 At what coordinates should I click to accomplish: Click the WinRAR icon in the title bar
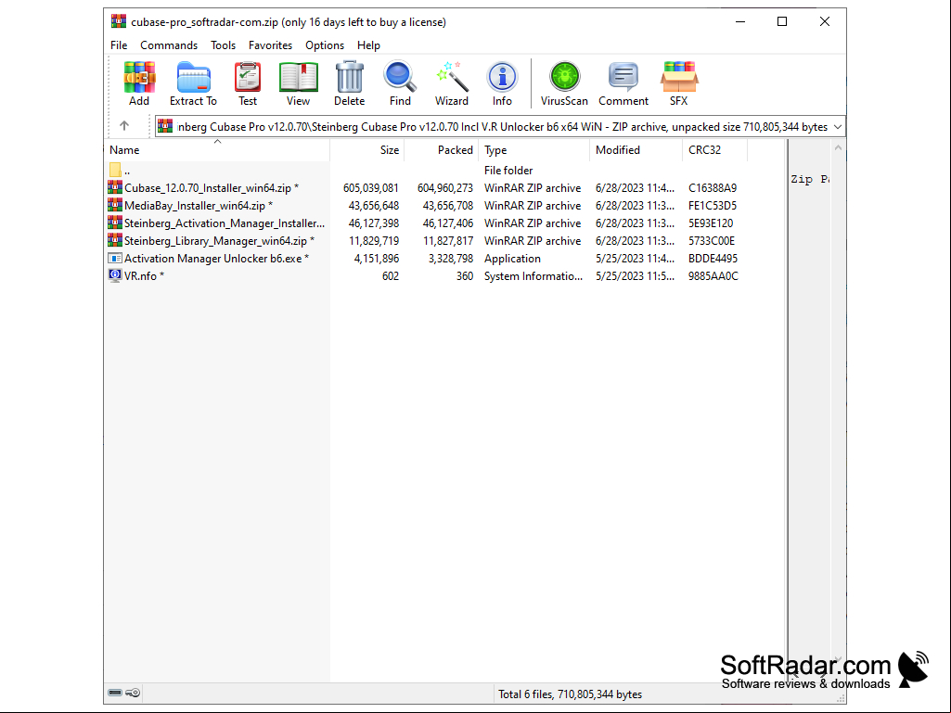click(x=119, y=22)
